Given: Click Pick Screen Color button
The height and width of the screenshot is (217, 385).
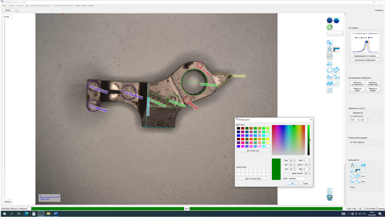Looking at the screenshot, I should pyautogui.click(x=253, y=151).
